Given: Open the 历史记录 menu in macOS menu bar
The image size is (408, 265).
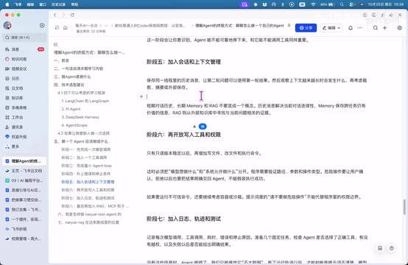Looking at the screenshot, I should pyautogui.click(x=57, y=4).
